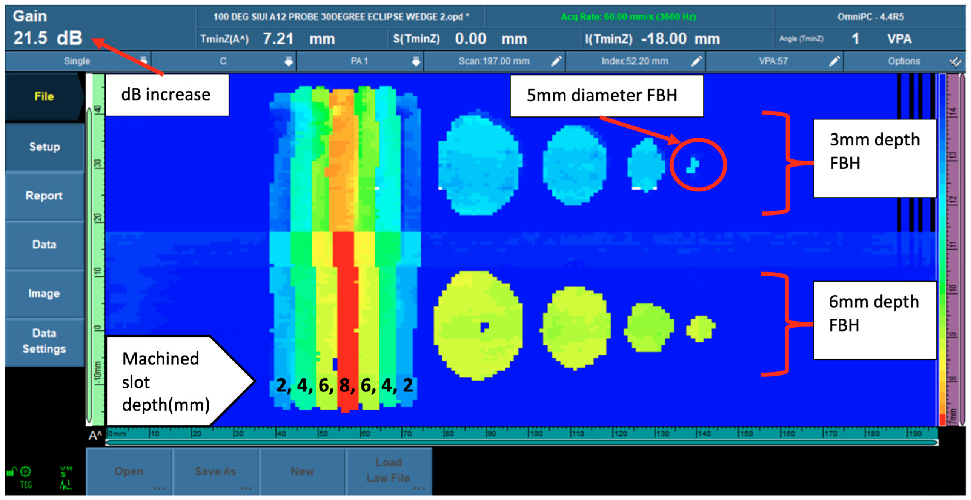The height and width of the screenshot is (500, 971).
Task: Click the pencil icon beside Scan:197.00 mm
Action: coord(556,61)
